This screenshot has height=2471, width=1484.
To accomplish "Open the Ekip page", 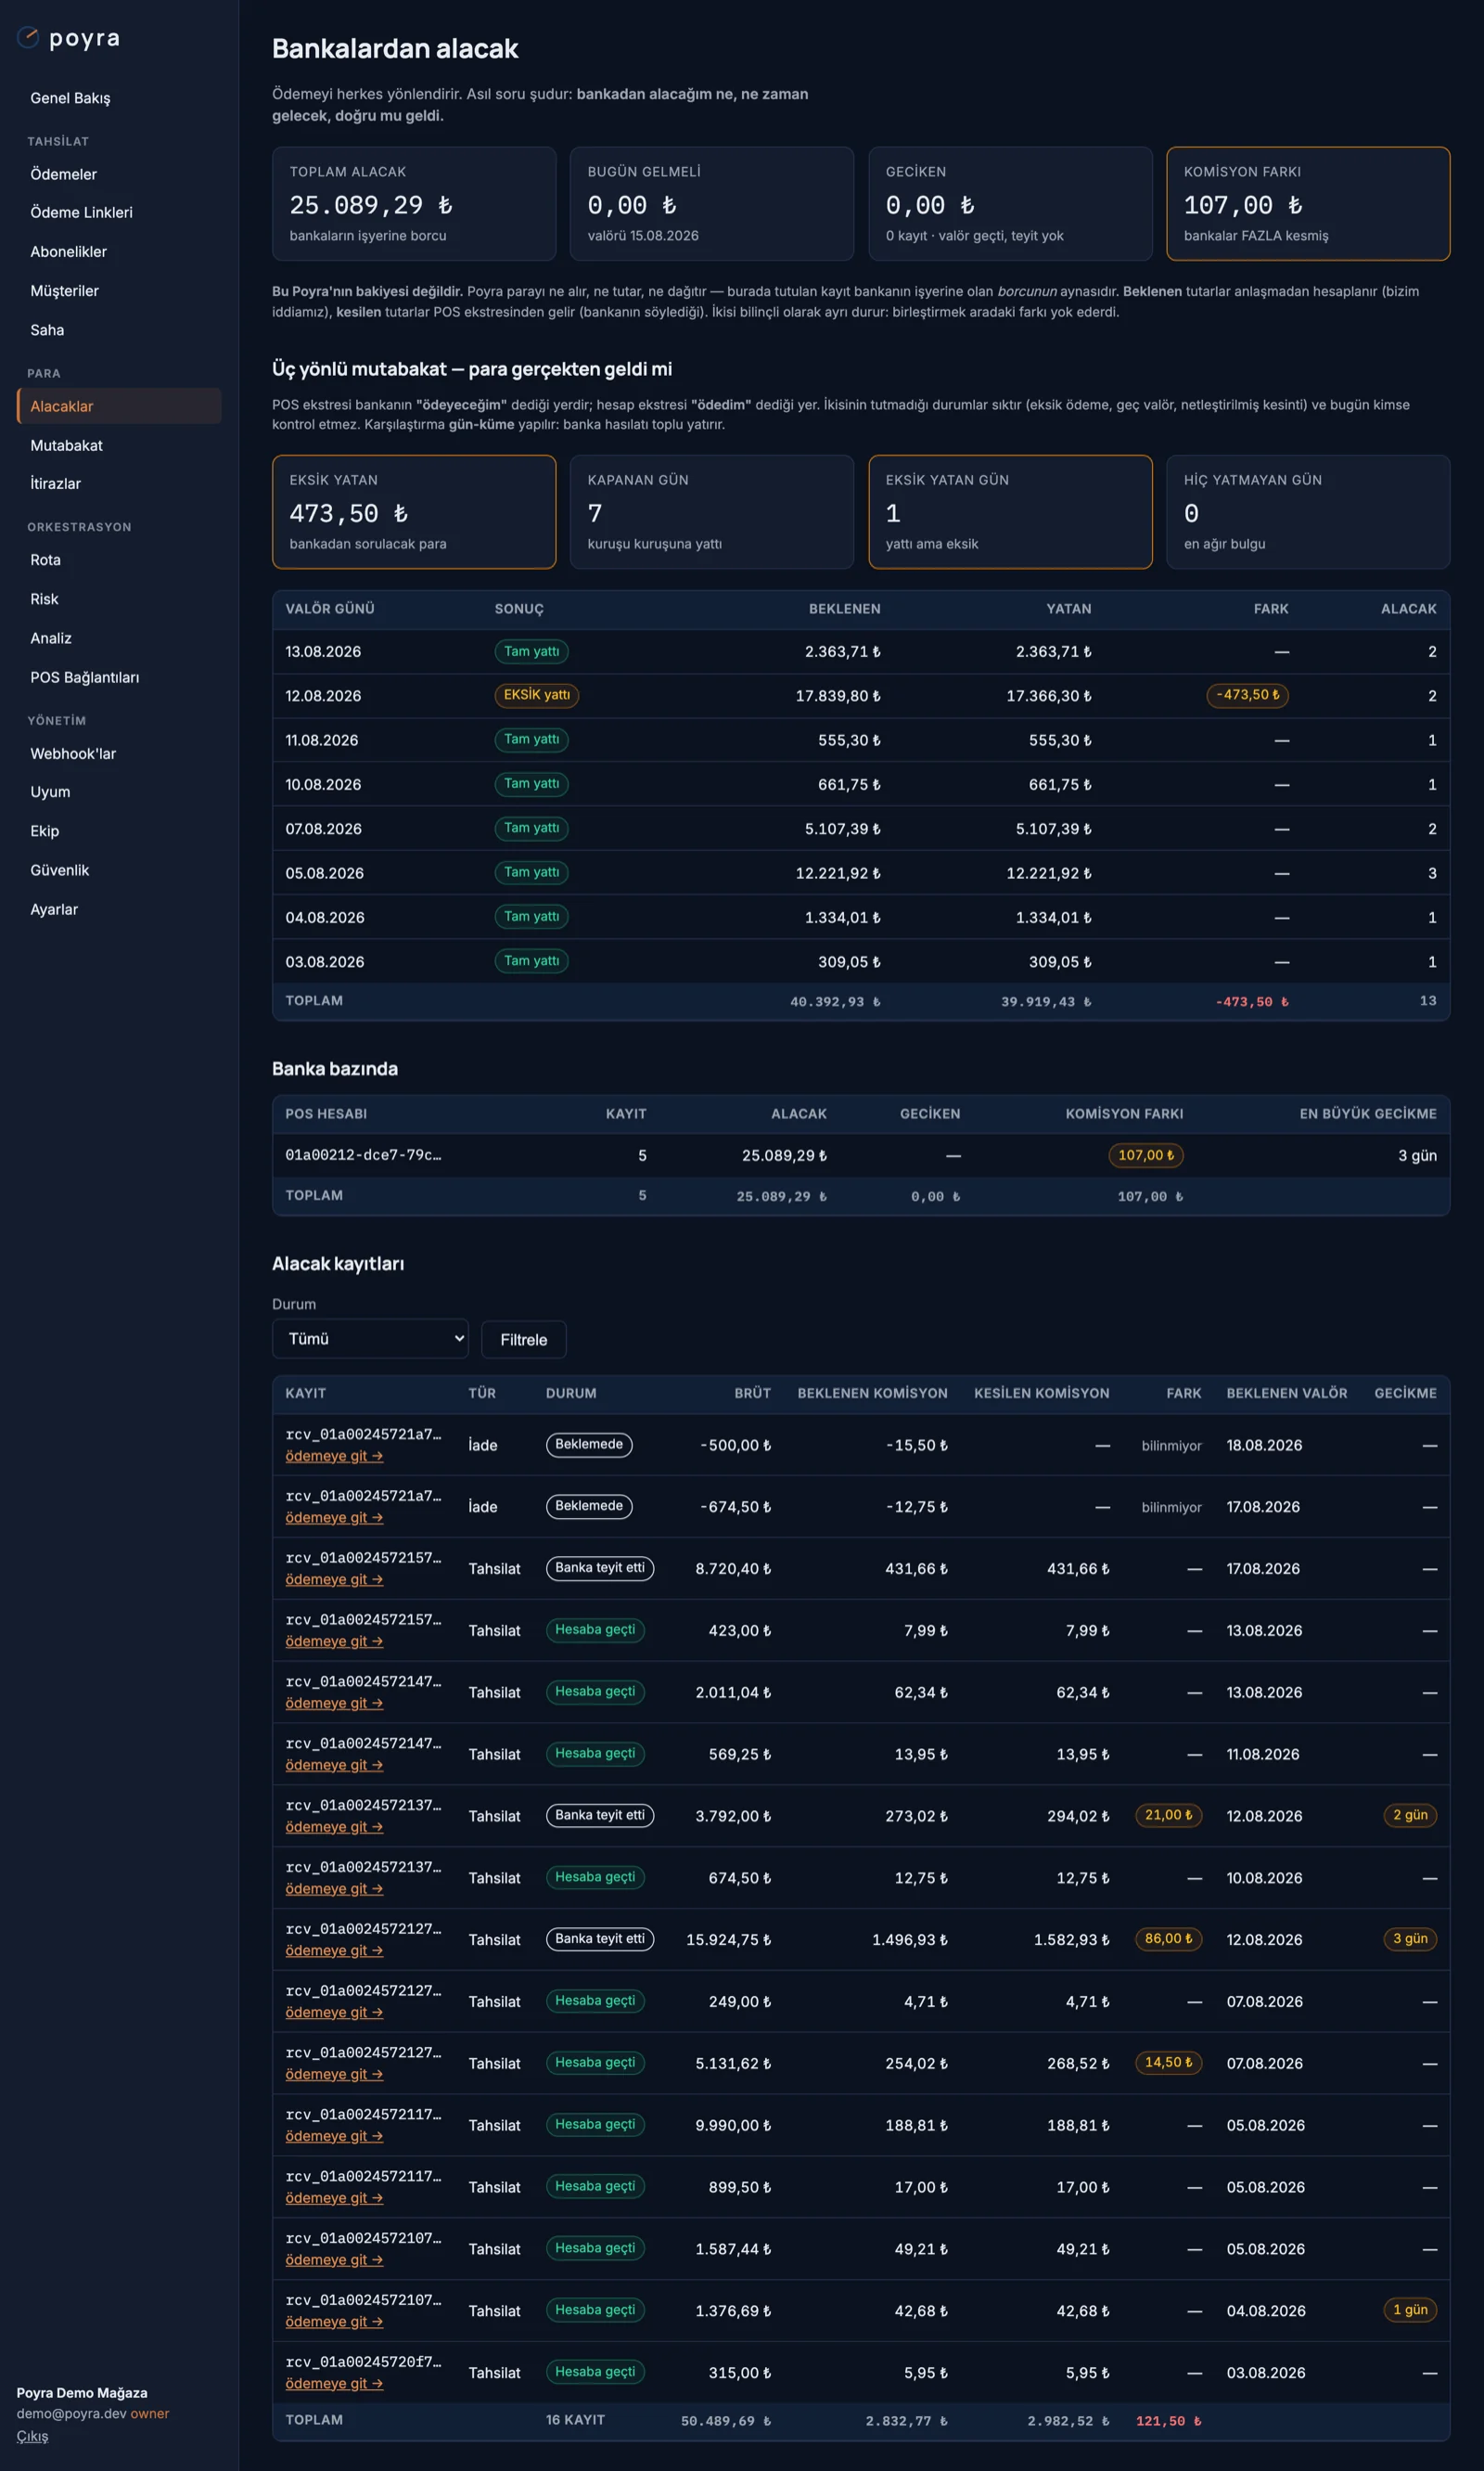I will tap(44, 831).
